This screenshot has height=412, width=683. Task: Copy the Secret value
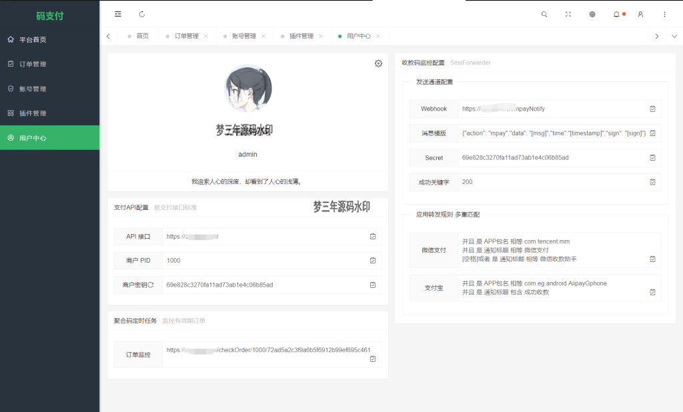click(652, 157)
